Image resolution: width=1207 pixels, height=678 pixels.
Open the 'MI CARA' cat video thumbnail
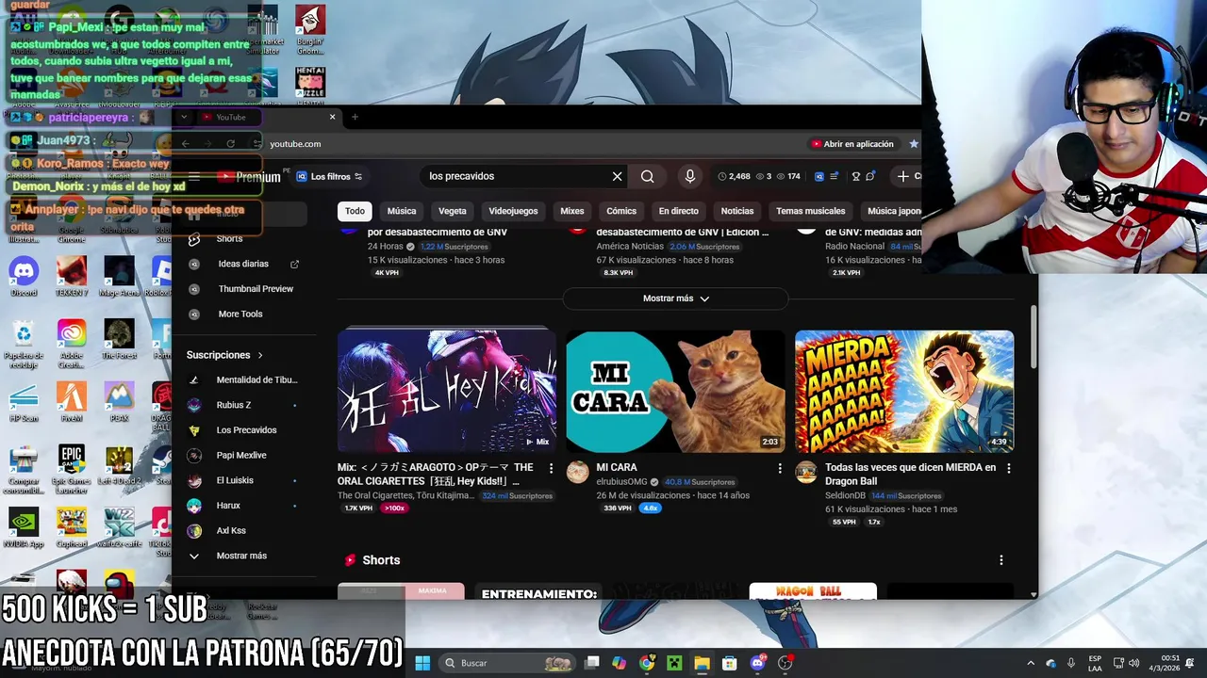pyautogui.click(x=675, y=392)
